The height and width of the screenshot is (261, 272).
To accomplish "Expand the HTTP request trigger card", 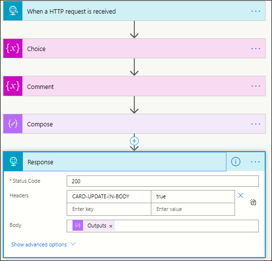I will coord(134,11).
